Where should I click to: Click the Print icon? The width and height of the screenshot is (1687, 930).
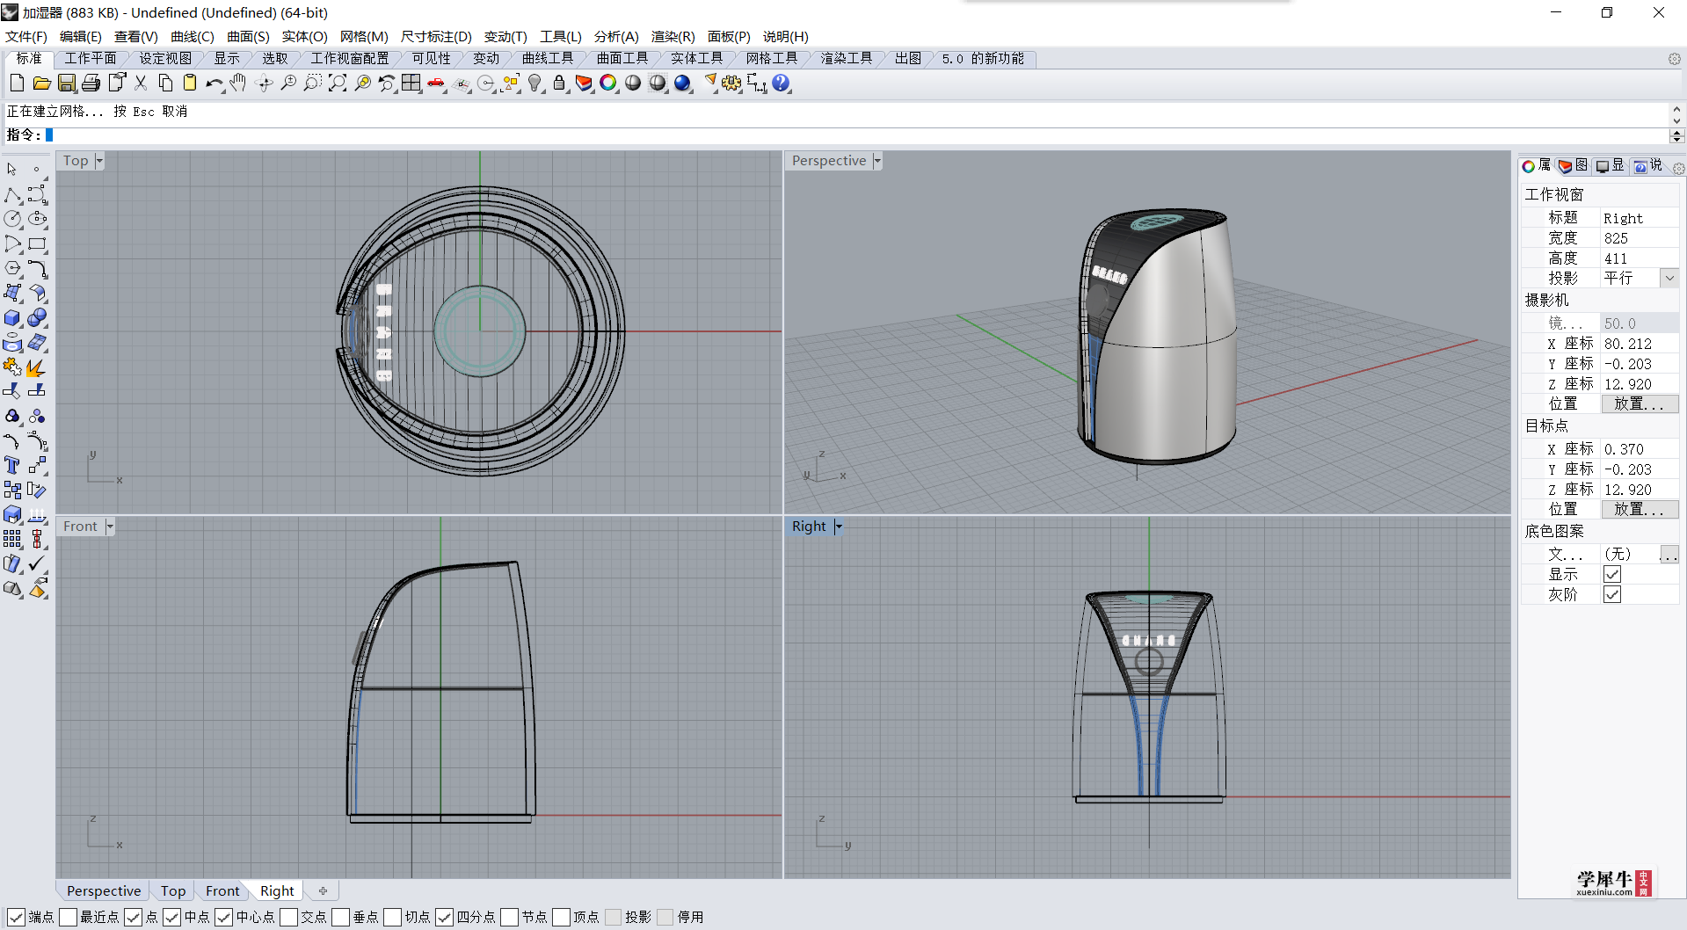(x=91, y=84)
